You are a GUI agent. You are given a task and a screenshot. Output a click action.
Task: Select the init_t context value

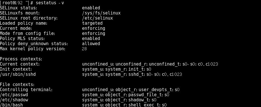coord(117,69)
